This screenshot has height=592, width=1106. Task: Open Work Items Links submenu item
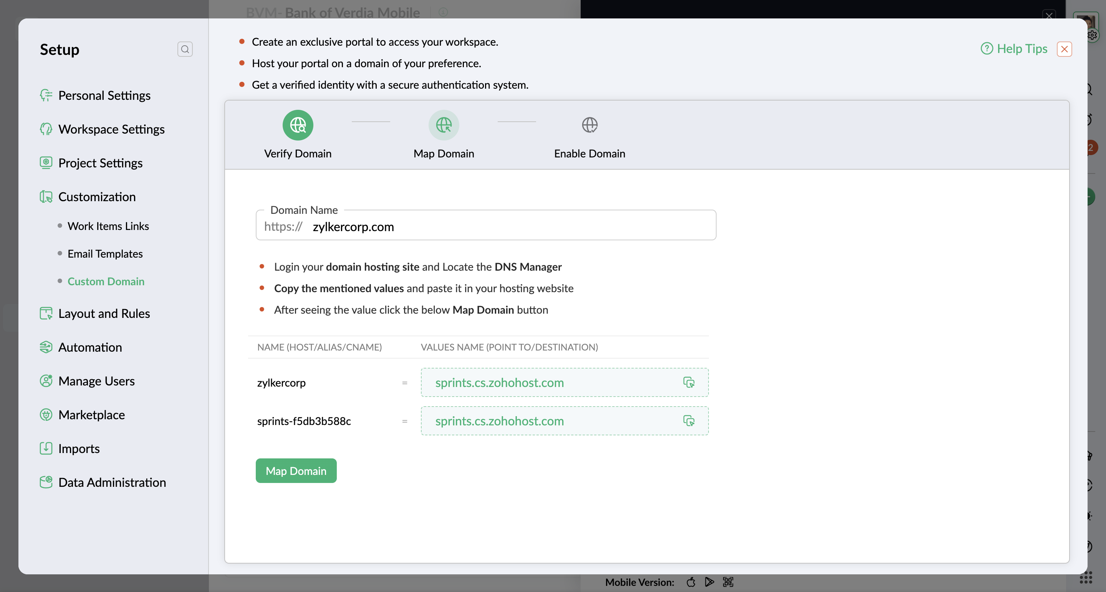coord(108,226)
